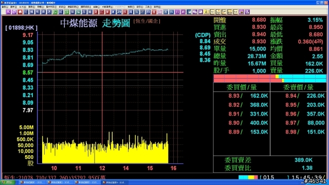Click the 委買賣差 value 389.0K
This screenshot has height=185, width=329.
point(303,160)
